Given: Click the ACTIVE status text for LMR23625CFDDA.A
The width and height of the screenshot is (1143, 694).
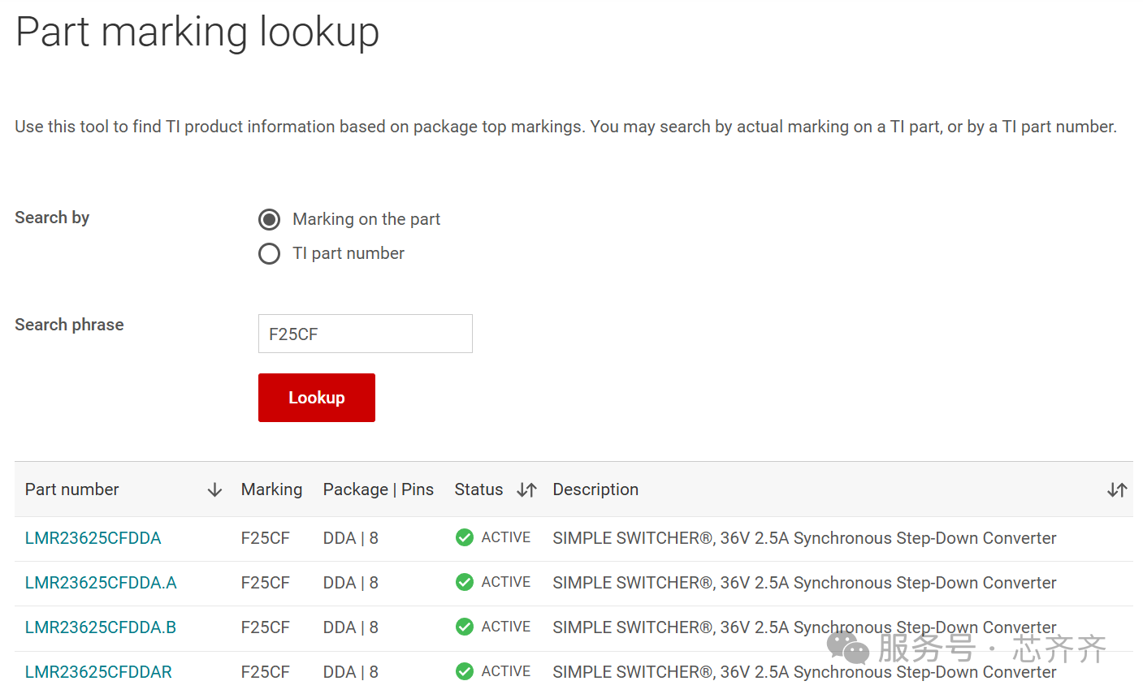Looking at the screenshot, I should coord(506,582).
